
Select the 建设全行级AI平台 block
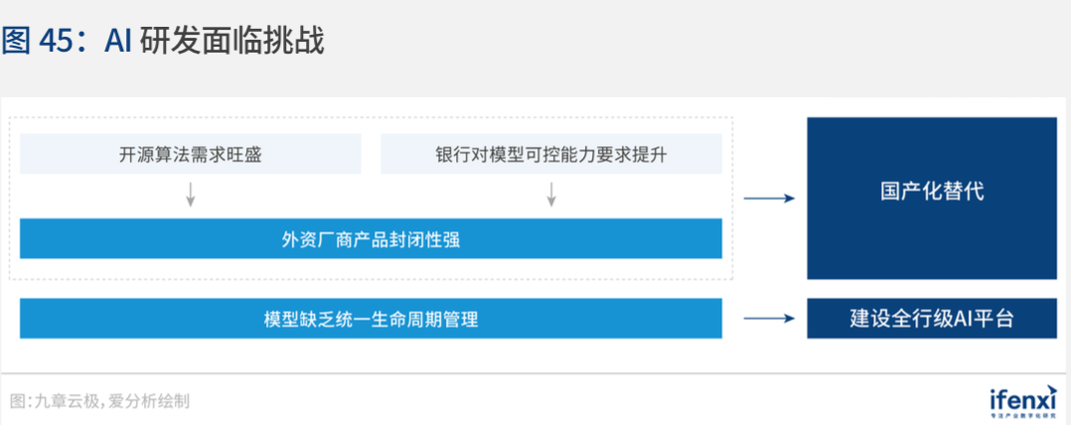932,319
